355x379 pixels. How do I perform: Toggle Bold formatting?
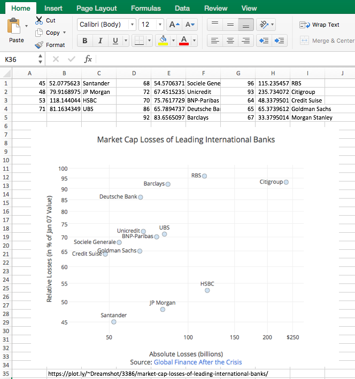click(x=85, y=41)
